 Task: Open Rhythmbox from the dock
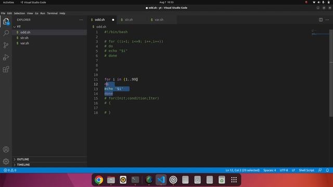[x=123, y=180]
